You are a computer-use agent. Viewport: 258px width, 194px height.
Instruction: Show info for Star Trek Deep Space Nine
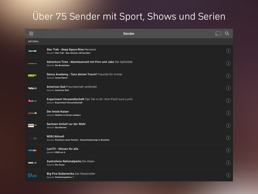pyautogui.click(x=228, y=51)
